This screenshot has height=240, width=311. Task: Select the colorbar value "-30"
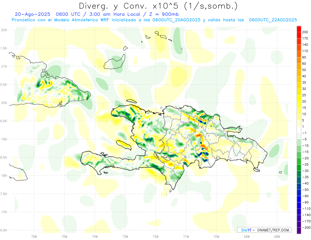[x=305, y=171]
